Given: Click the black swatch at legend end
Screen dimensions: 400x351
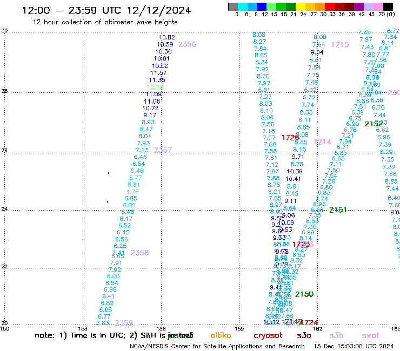Looking at the screenshot, I should click(388, 6).
